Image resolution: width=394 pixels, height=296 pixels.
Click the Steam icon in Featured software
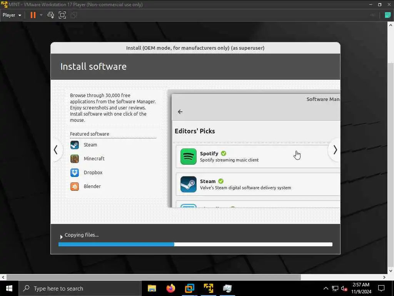[x=75, y=145]
